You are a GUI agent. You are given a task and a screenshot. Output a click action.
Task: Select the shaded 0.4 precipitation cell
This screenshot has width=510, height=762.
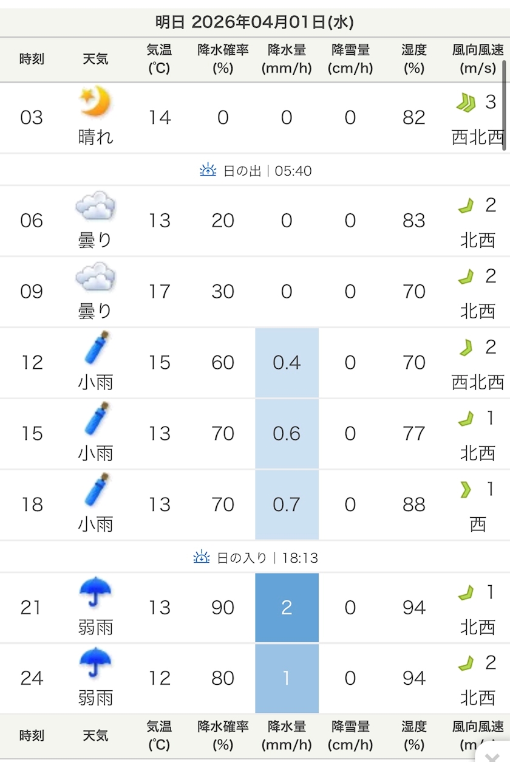click(287, 363)
